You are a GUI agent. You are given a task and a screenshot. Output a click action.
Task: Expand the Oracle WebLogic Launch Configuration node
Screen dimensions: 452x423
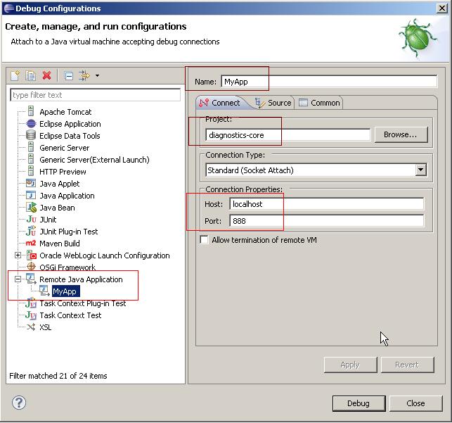[x=18, y=255]
